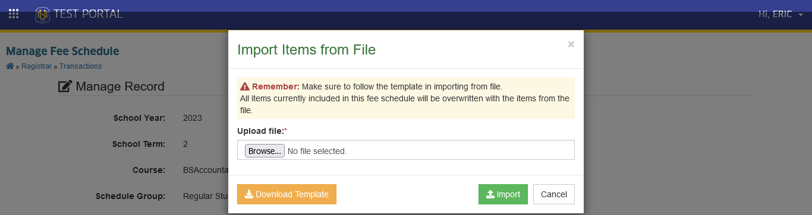Viewport: 812px width, 215px height.
Task: Click the download icon on Download Template
Action: tap(249, 194)
